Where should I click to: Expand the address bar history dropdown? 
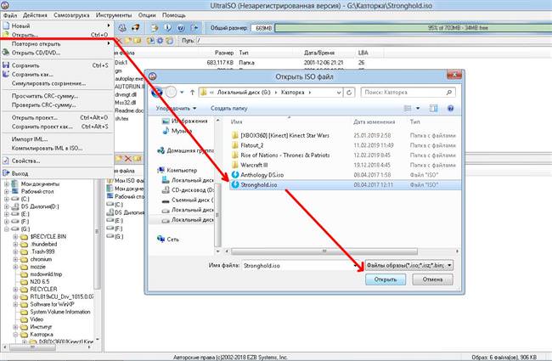point(338,93)
